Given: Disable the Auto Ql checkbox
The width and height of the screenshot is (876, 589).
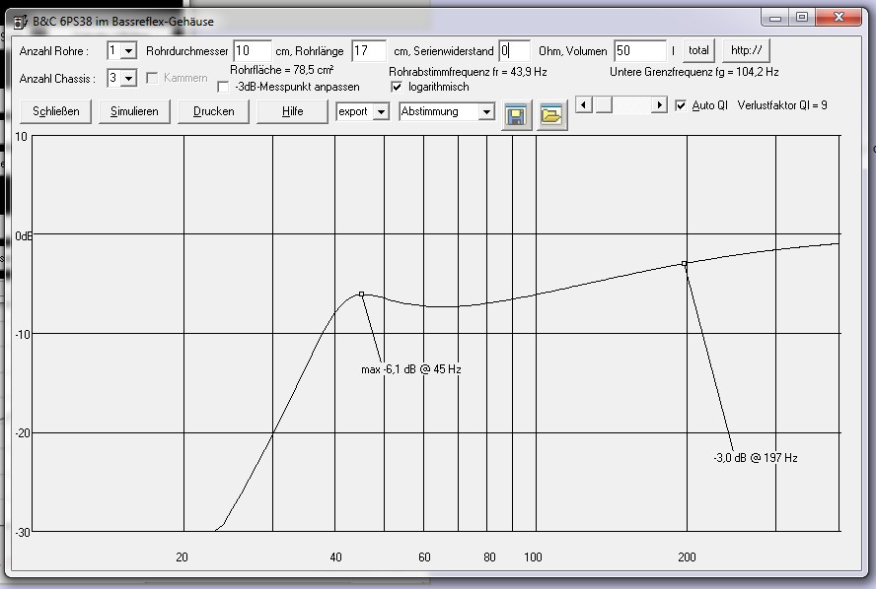Looking at the screenshot, I should pos(681,105).
